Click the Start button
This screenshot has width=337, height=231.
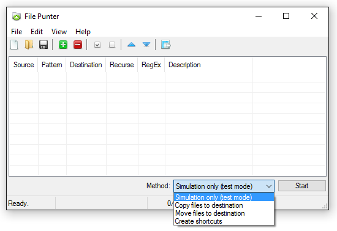coord(301,186)
